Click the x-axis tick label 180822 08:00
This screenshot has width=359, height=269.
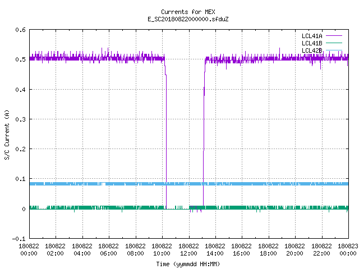135,250
